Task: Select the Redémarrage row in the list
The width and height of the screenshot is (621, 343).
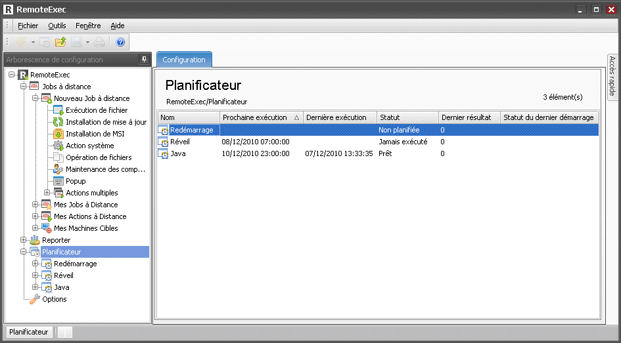Action: [378, 130]
